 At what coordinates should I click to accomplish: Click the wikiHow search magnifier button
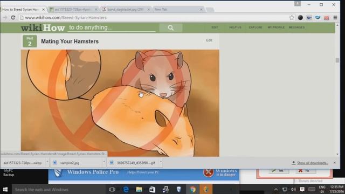pyautogui.click(x=171, y=27)
